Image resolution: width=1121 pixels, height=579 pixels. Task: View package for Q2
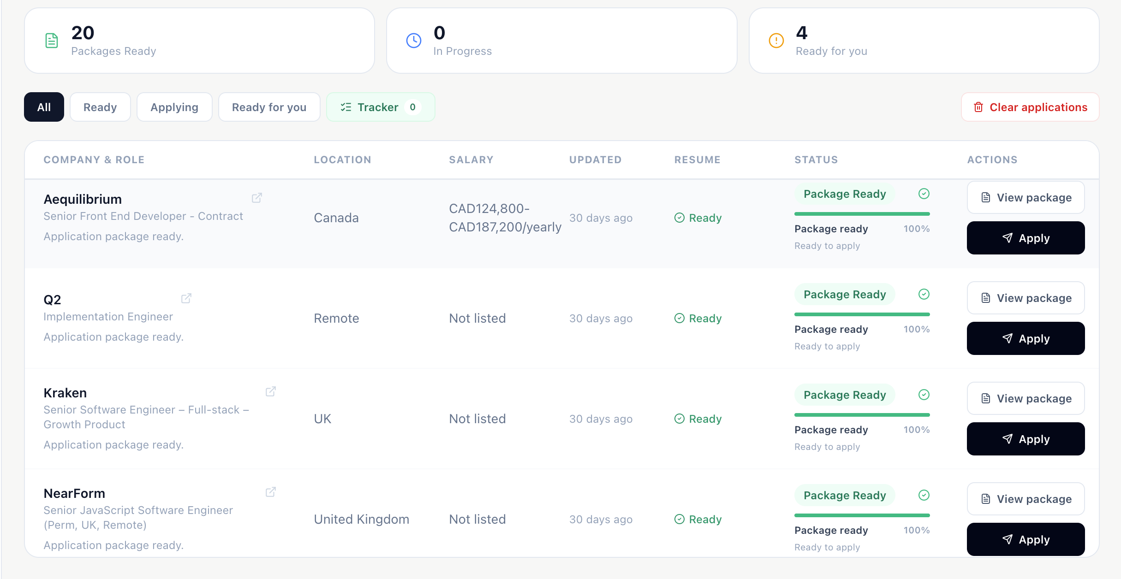[1026, 298]
